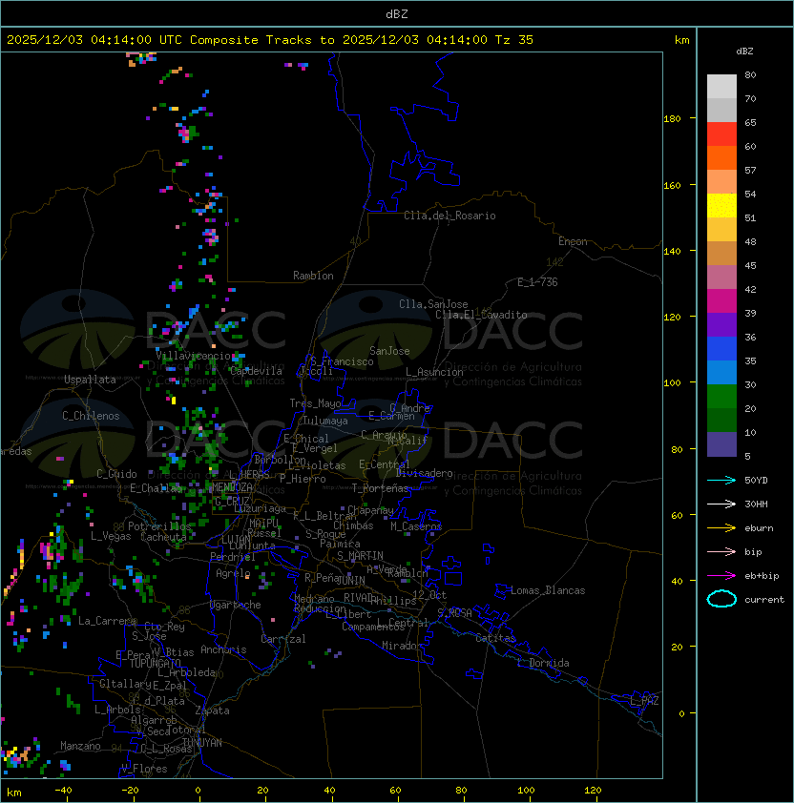Image resolution: width=794 pixels, height=803 pixels.
Task: Choose the bottom slate-purple dBZ swatch
Action: point(721,444)
